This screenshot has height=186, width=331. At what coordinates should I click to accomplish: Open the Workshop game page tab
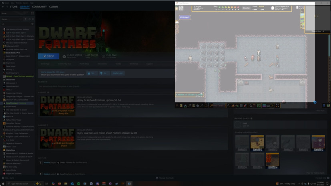pyautogui.click(x=134, y=64)
